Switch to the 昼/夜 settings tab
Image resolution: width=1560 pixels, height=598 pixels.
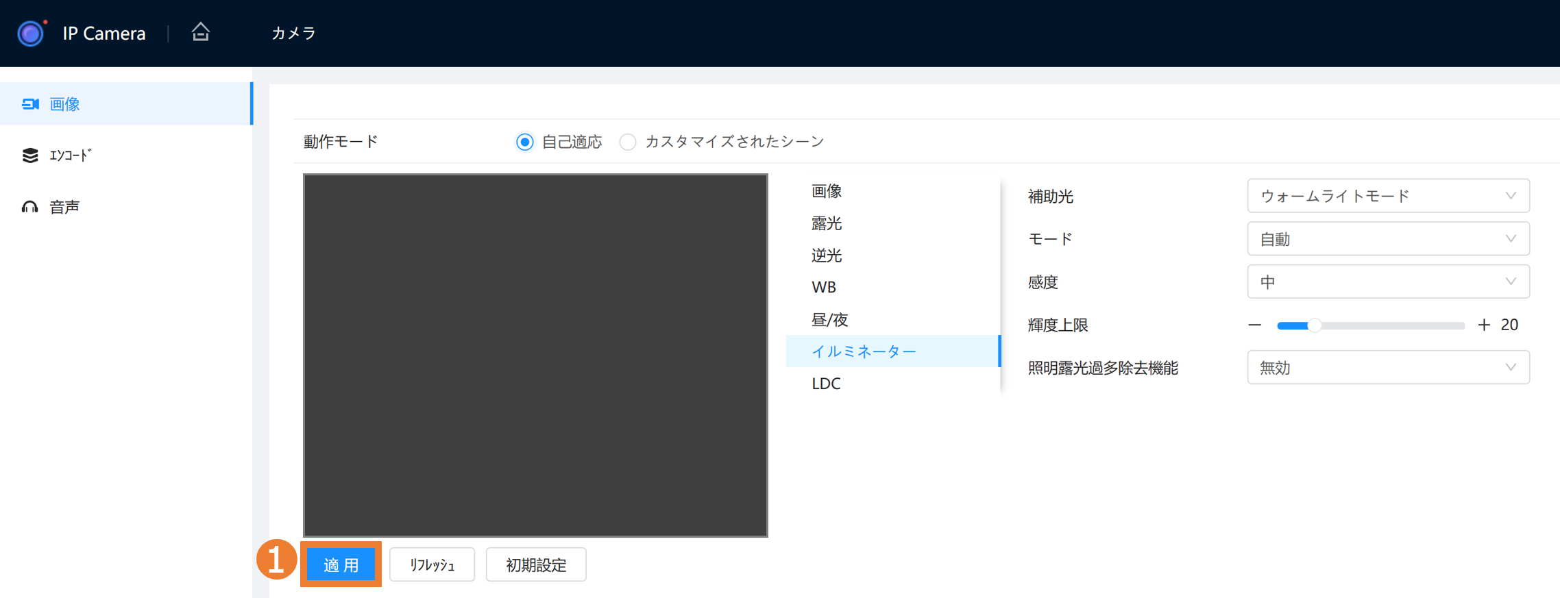pyautogui.click(x=829, y=319)
